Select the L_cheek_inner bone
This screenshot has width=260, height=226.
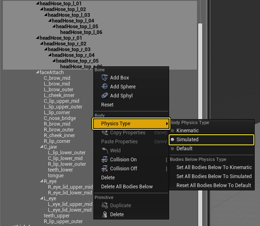59,95
